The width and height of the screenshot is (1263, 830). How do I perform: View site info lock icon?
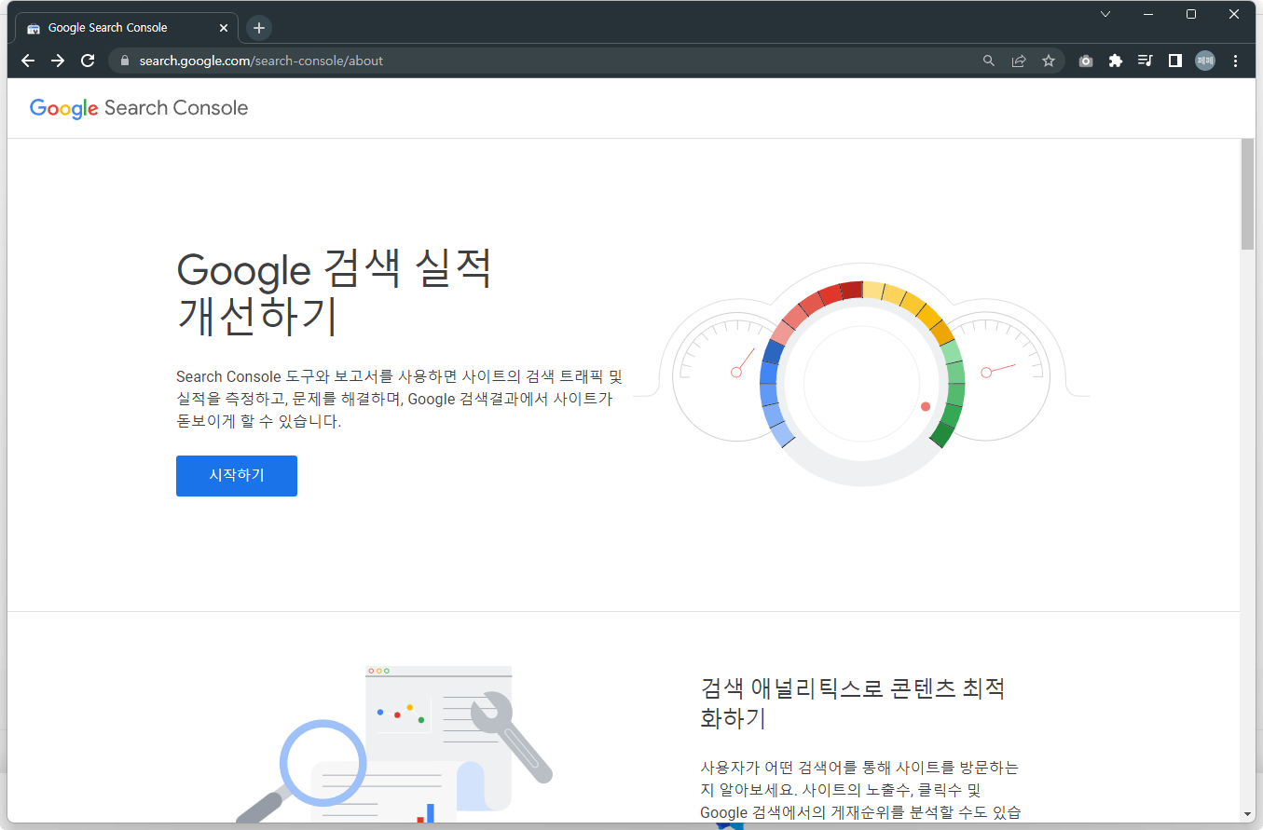(123, 61)
